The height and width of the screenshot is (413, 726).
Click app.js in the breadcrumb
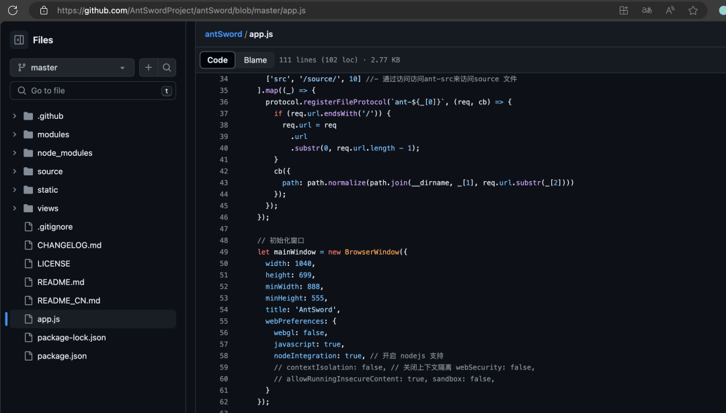click(x=261, y=34)
